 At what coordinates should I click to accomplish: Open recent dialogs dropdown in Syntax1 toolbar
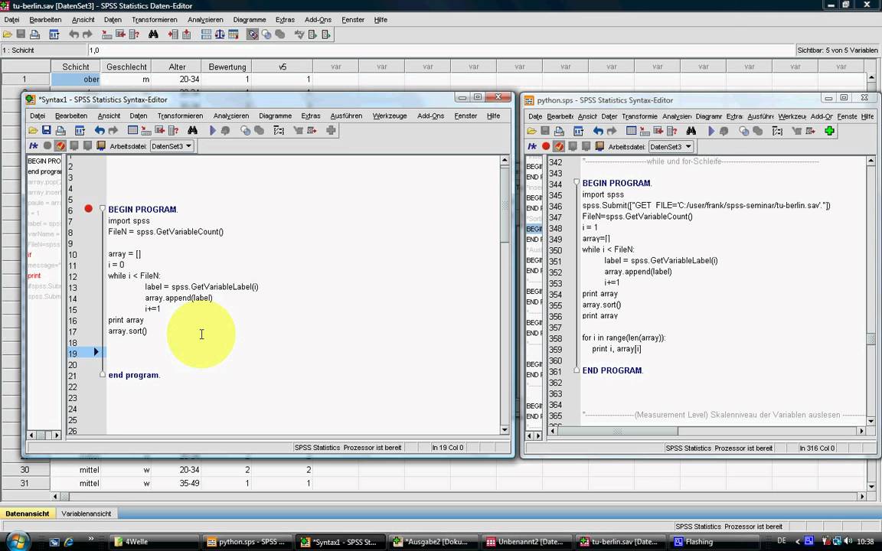80,130
